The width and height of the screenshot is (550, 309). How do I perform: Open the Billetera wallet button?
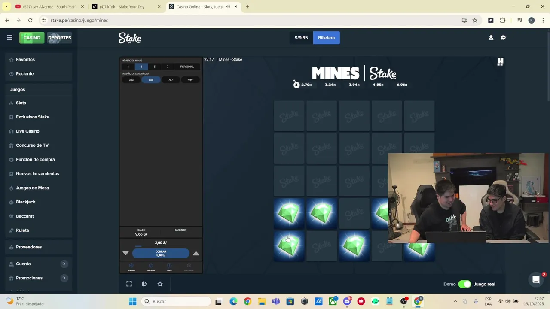326,38
